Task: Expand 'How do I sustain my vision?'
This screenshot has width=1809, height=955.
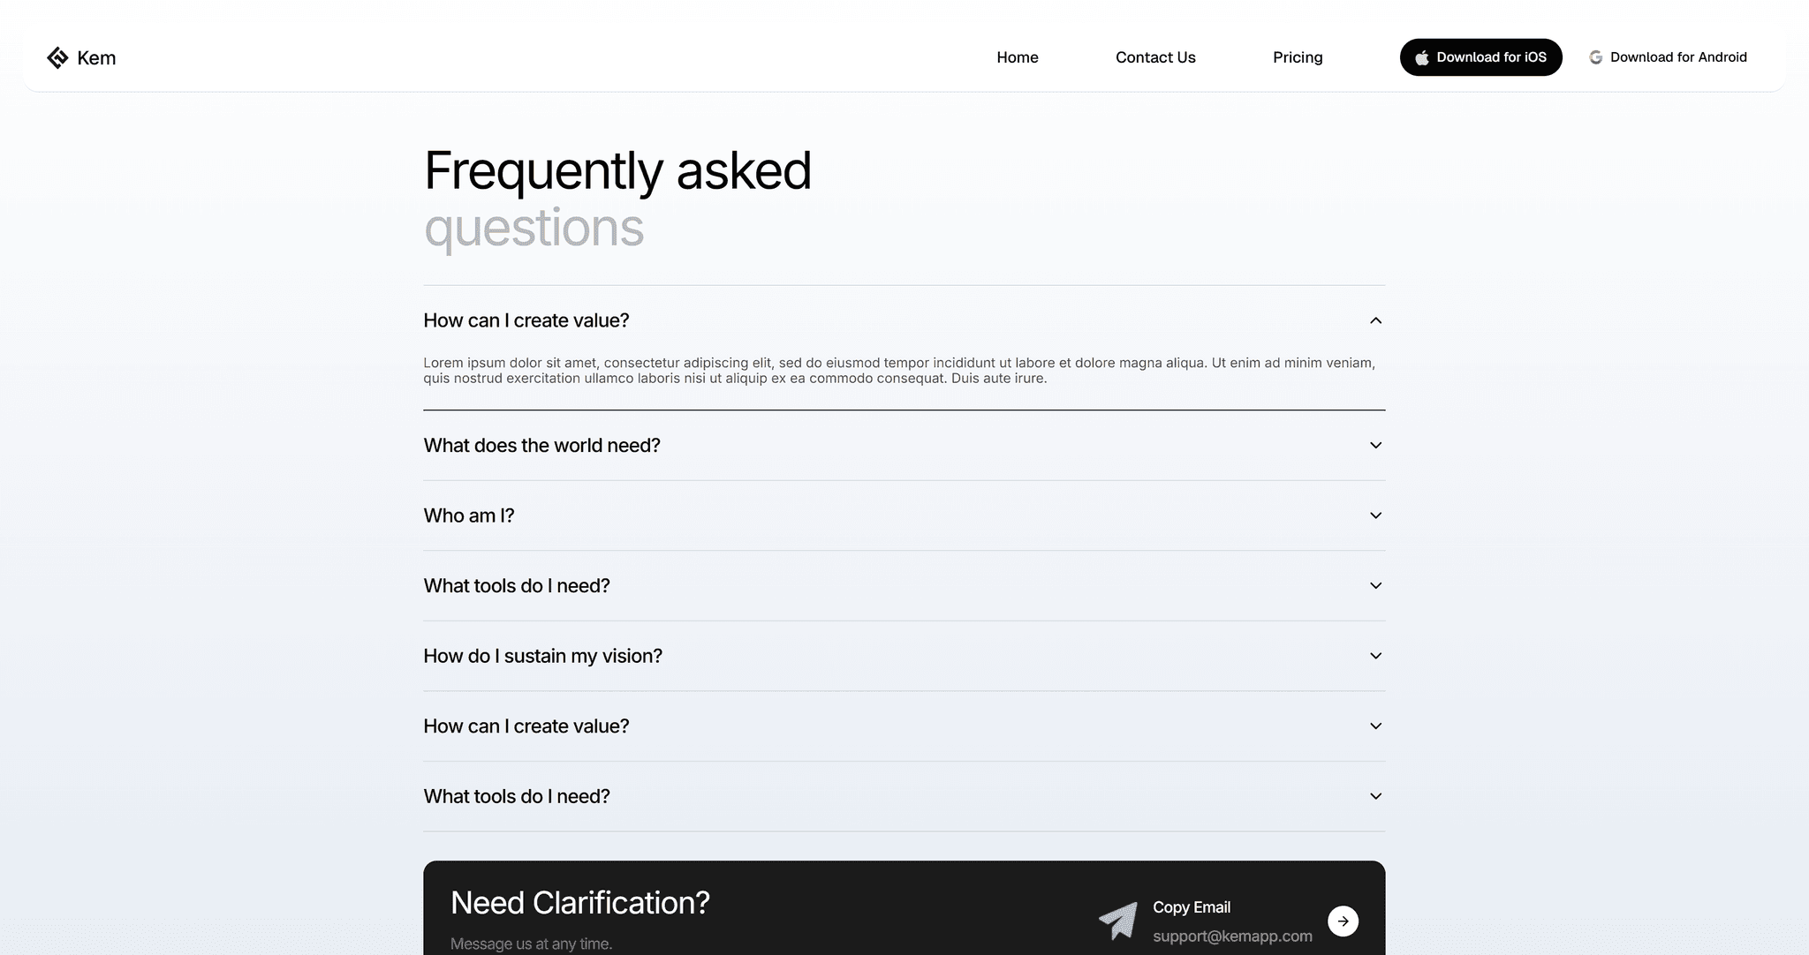Action: point(1374,656)
